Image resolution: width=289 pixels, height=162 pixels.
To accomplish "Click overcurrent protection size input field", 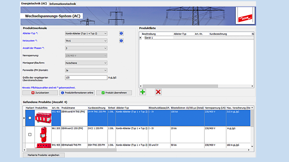I will point(86,77).
